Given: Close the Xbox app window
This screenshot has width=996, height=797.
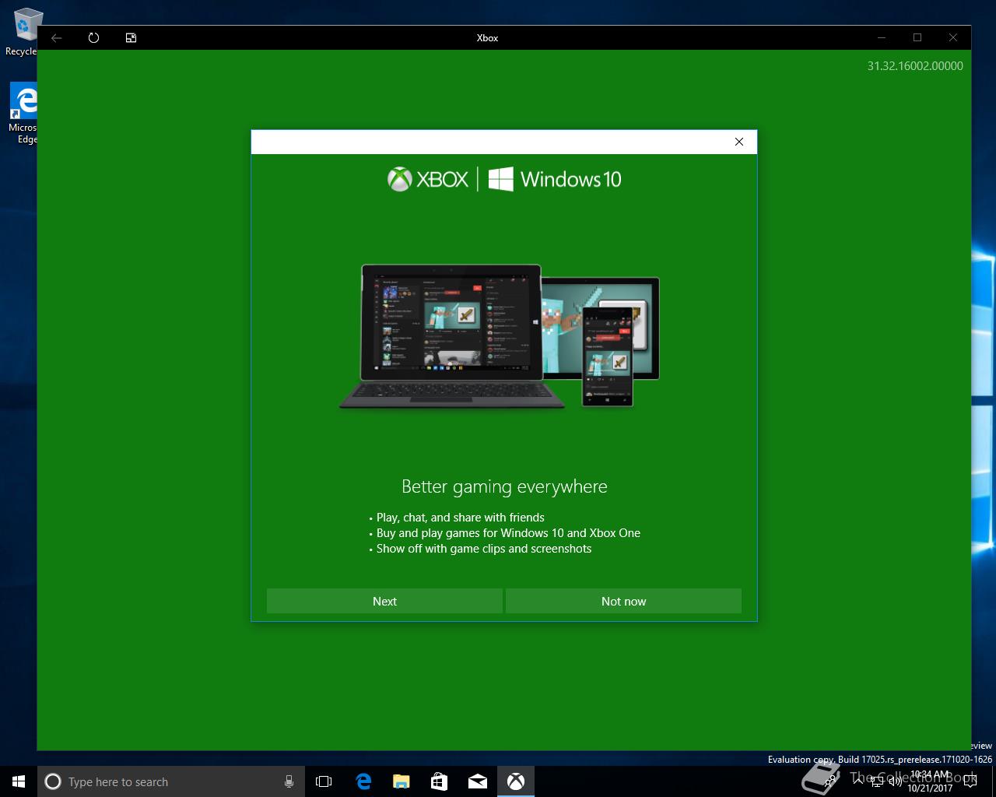Looking at the screenshot, I should point(953,37).
